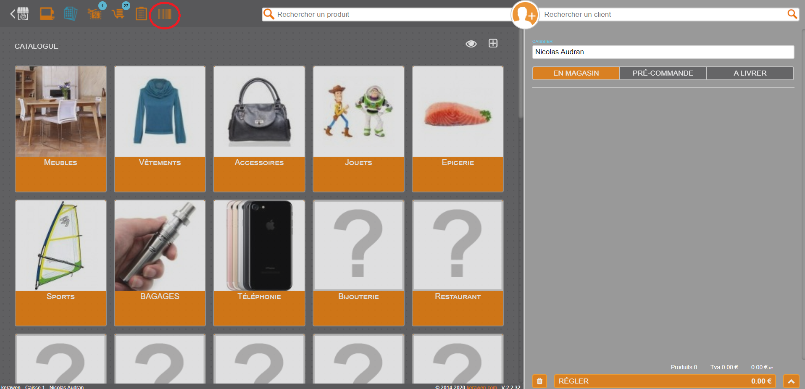Open the Téléphonie category
Image resolution: width=805 pixels, height=389 pixels.
click(x=259, y=263)
